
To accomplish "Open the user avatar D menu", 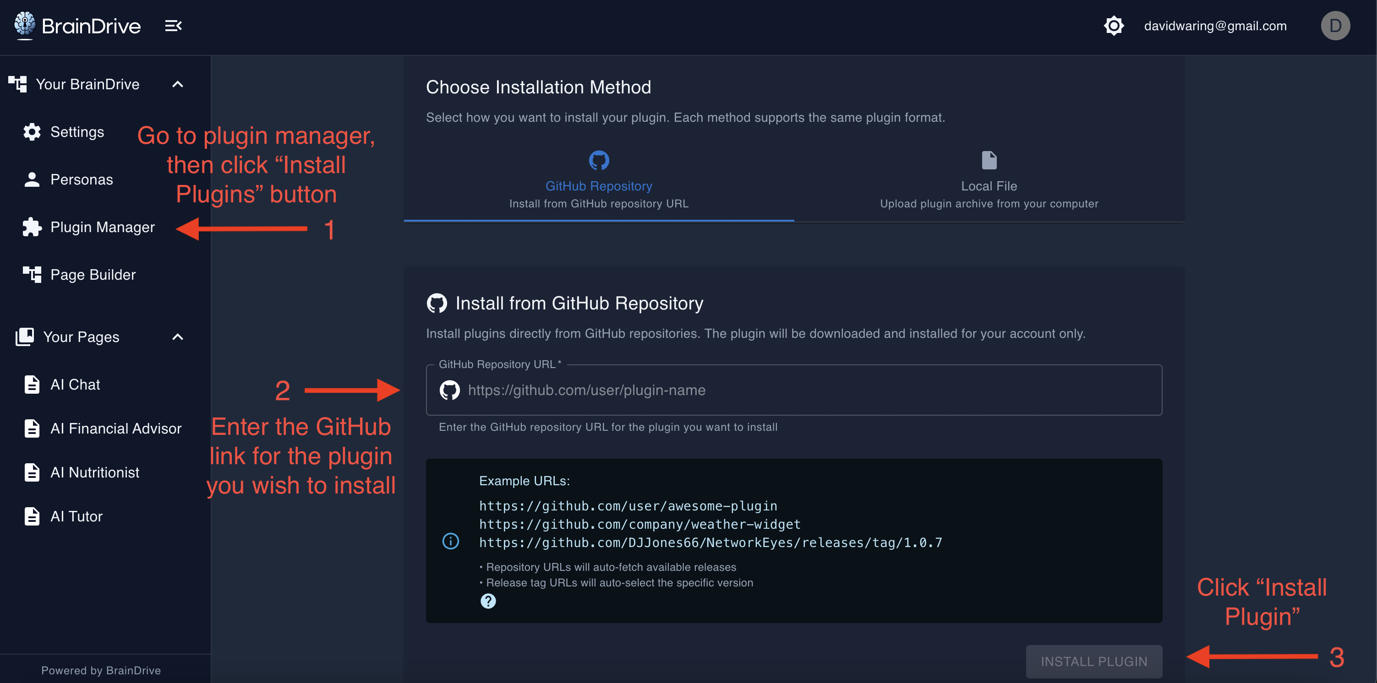I will [1335, 26].
